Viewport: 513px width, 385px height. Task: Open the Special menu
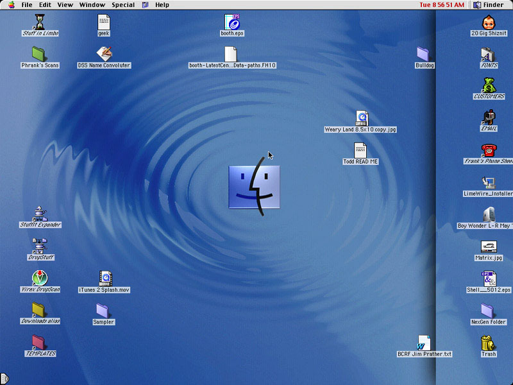123,5
